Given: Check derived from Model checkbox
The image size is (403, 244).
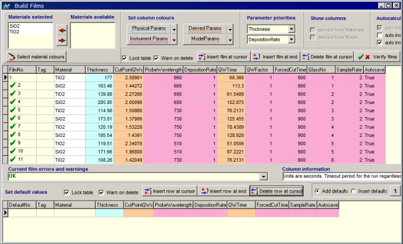Looking at the screenshot, I should [312, 37].
